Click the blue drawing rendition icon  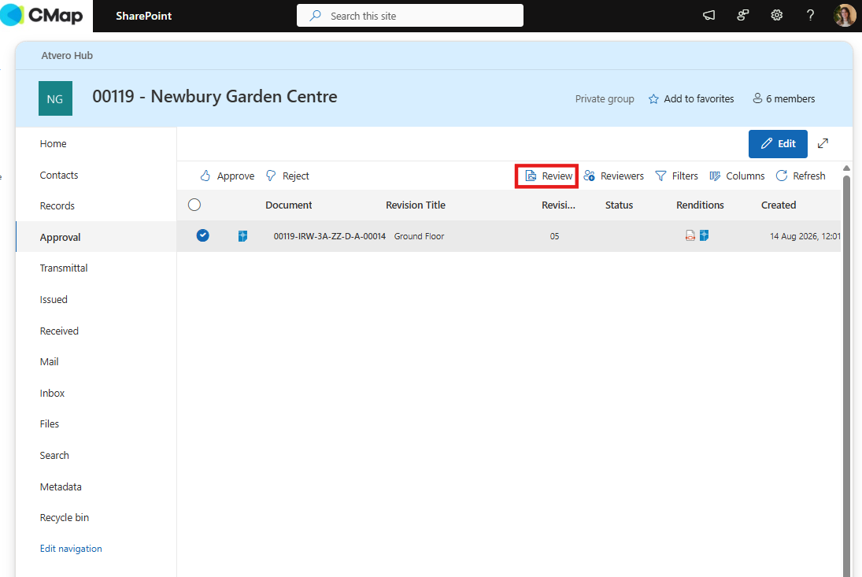click(704, 235)
